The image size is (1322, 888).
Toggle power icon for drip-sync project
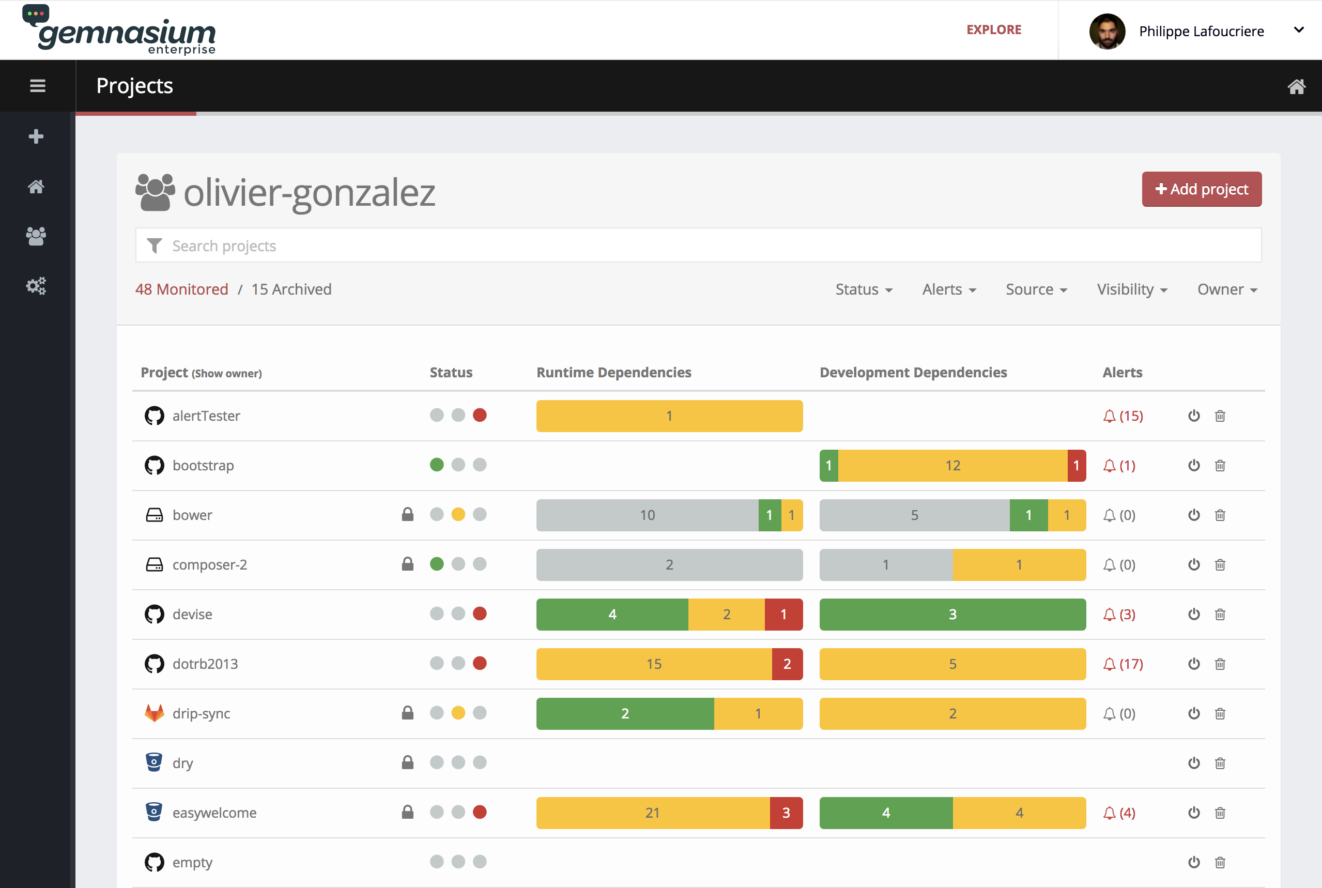coord(1194,714)
